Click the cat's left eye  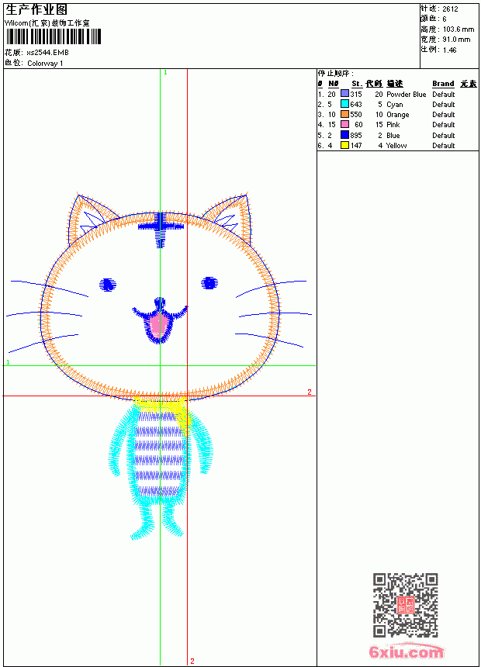pos(108,284)
